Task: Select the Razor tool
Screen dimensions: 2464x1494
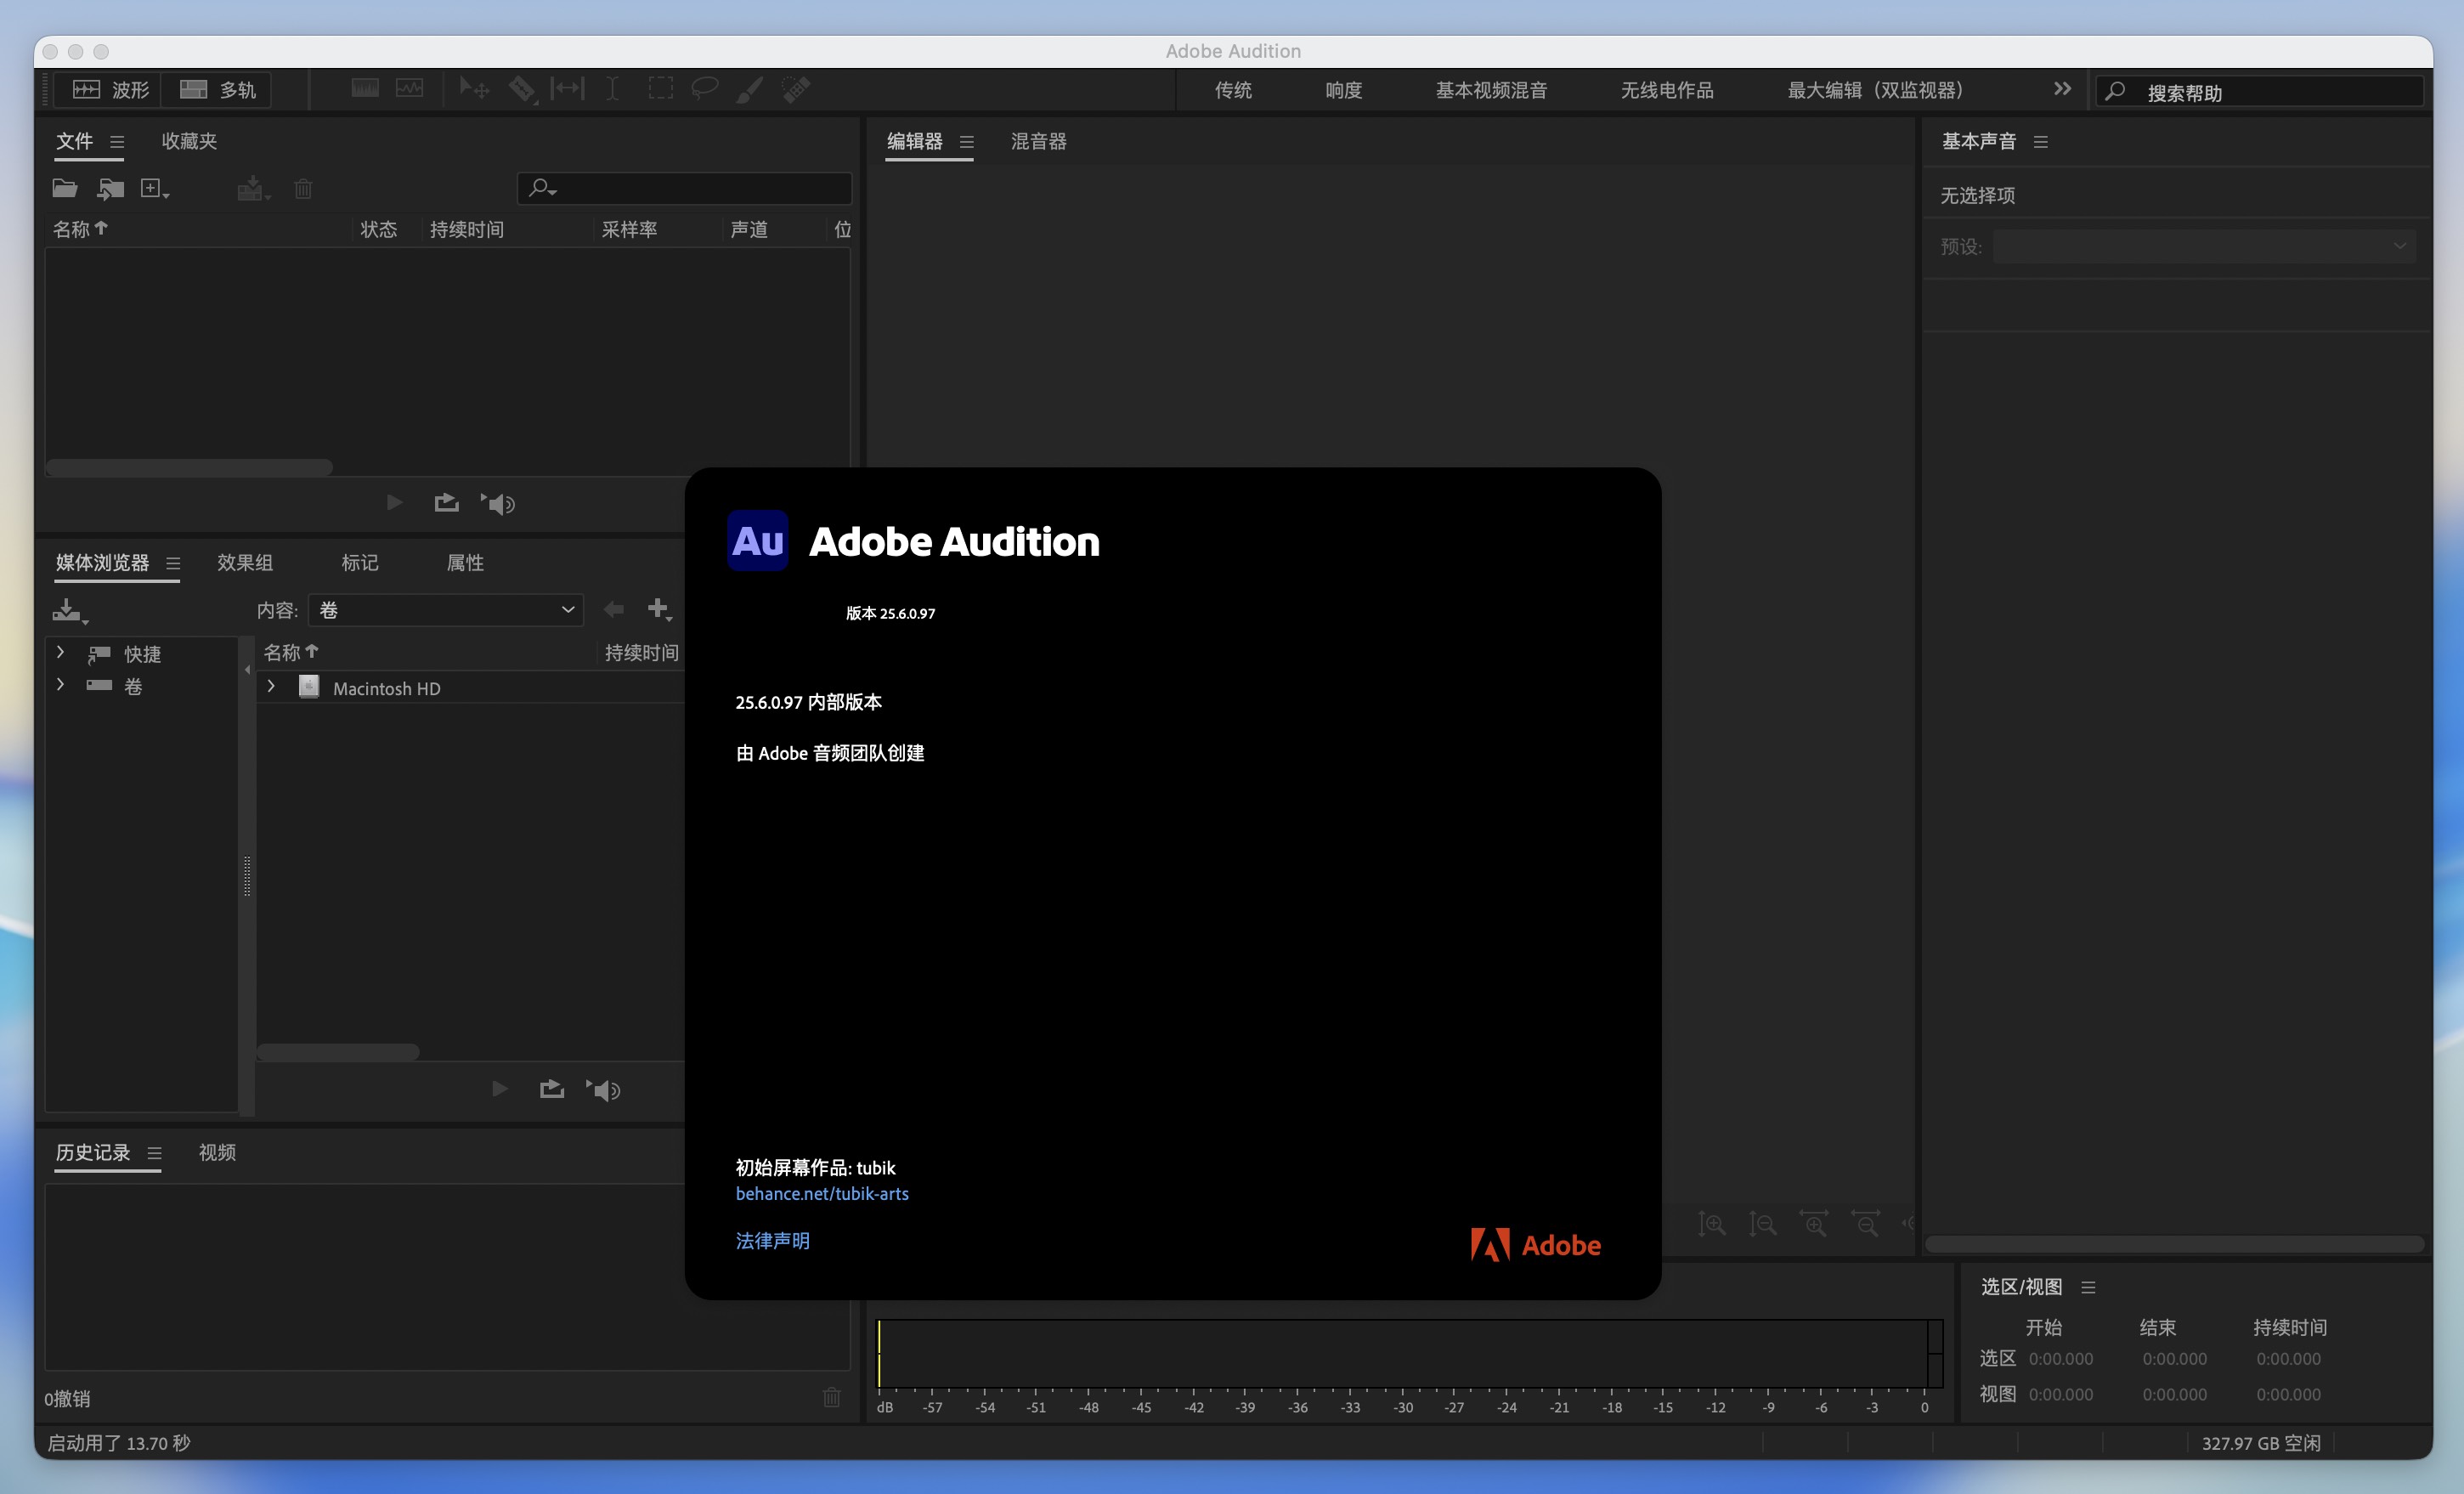Action: click(521, 88)
